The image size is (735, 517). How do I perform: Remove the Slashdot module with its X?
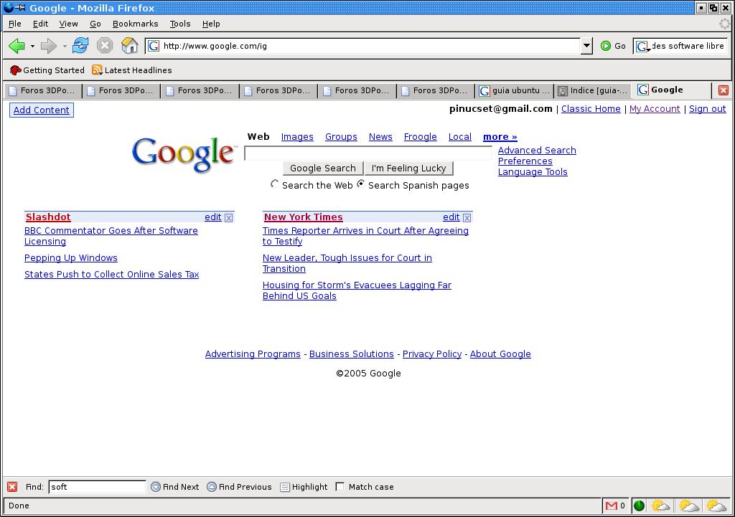tap(229, 218)
